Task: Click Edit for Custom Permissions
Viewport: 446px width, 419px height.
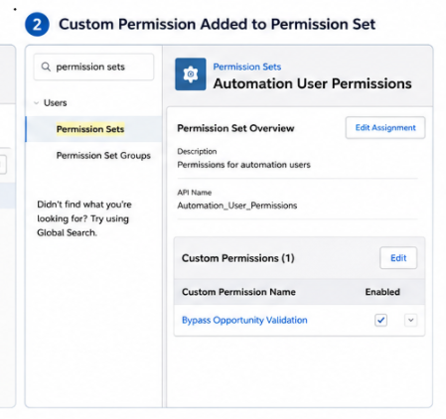Action: pos(398,258)
